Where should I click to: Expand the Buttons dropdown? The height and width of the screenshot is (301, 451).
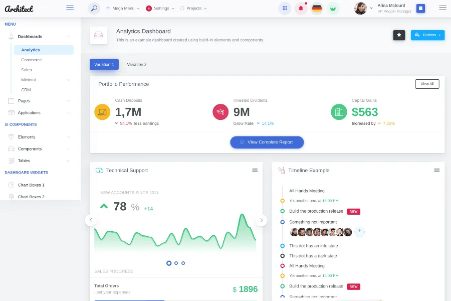(427, 35)
